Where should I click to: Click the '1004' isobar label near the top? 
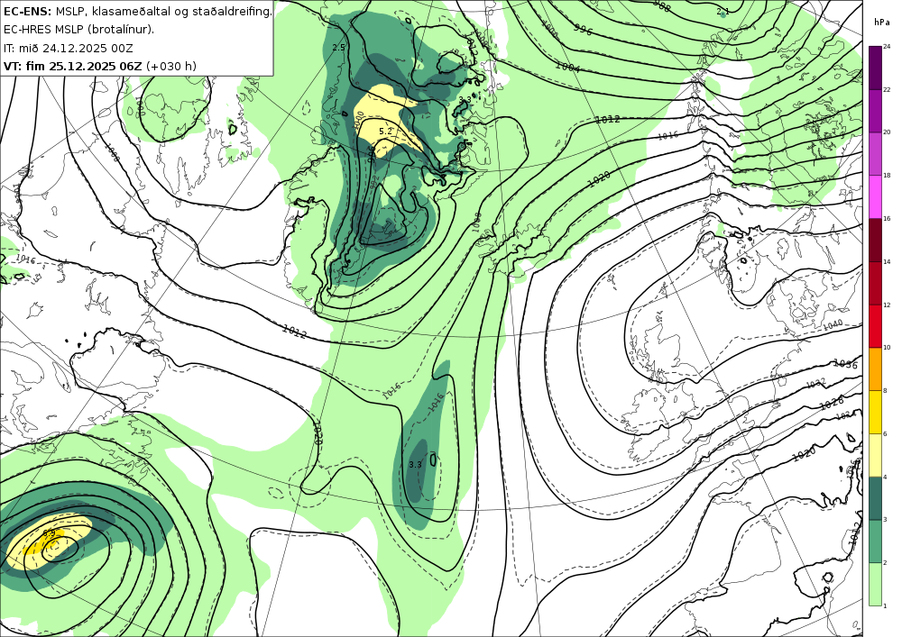point(567,67)
